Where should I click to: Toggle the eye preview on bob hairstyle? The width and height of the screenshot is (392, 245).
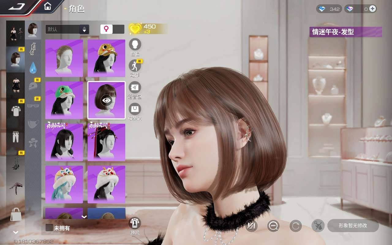[x=106, y=100]
